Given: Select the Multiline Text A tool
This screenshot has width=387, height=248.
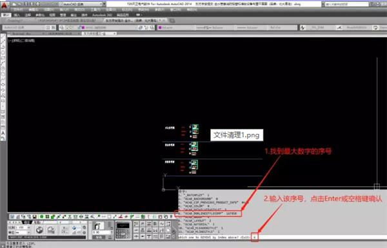Looking at the screenshot, I should pos(3,133).
